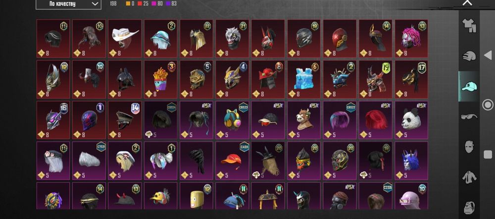Tap the Android back triangle button
Screen dimensions: 495x219
(x=488, y=55)
